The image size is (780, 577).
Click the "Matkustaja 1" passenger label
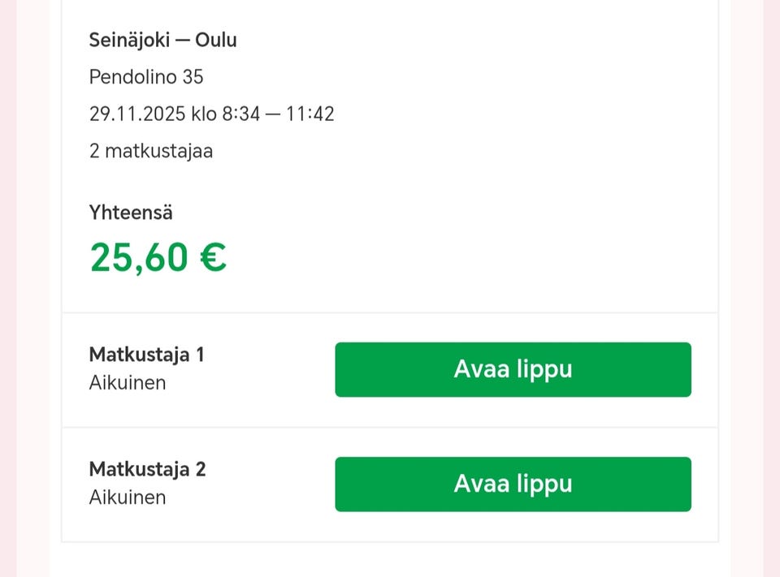pyautogui.click(x=147, y=355)
